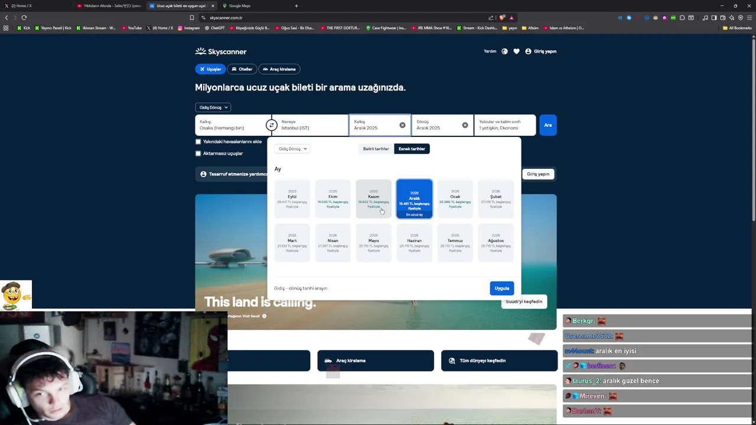Select Belirli tarihler tab
Viewport: 756px width, 425px height.
376,149
